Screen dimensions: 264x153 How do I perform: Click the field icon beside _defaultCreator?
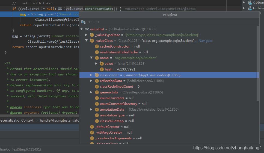point(92,127)
